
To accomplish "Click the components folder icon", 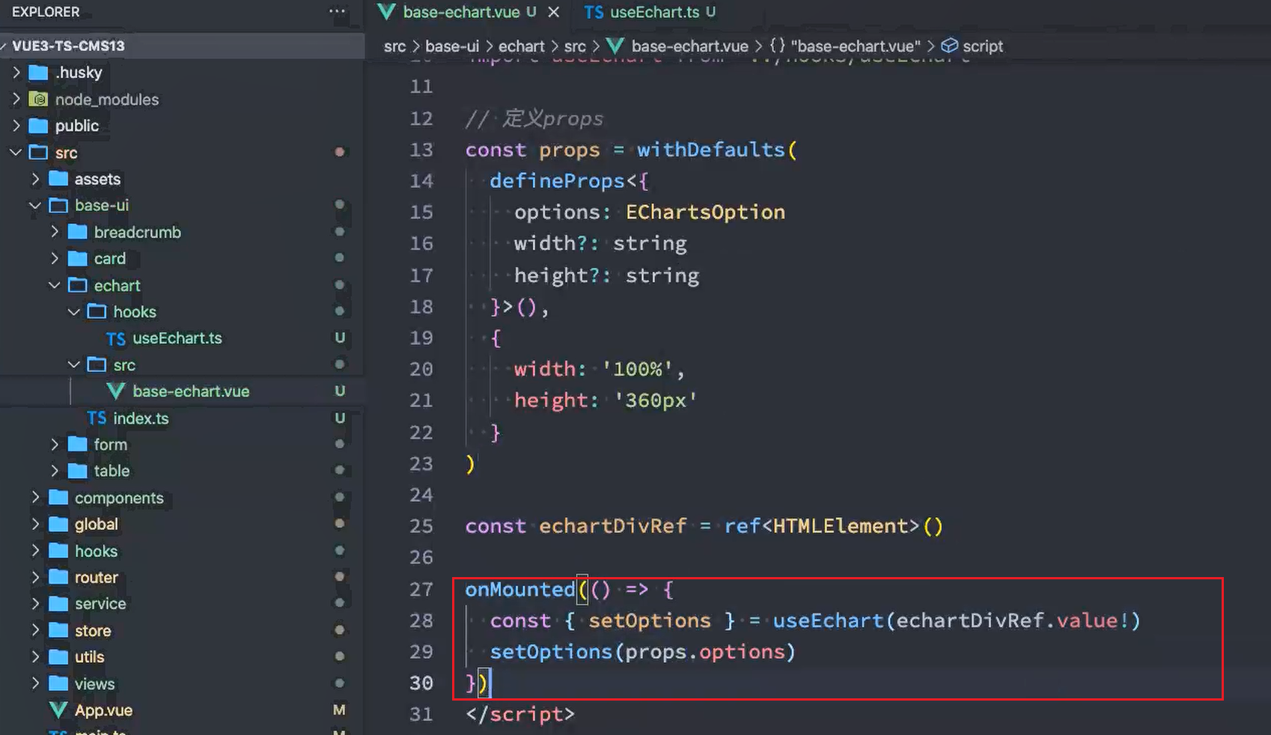I will [58, 498].
